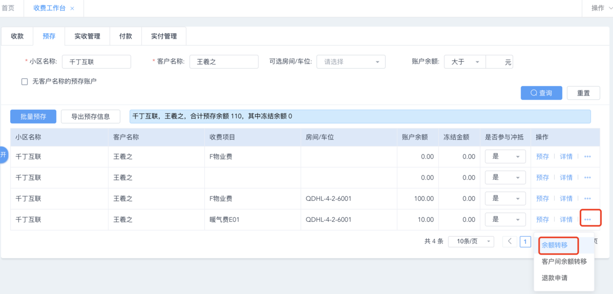Click the 重置 button

click(x=583, y=93)
